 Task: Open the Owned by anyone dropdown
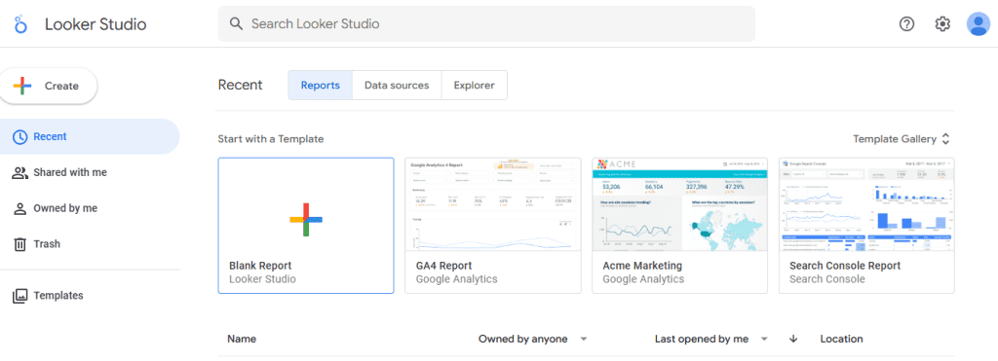pyautogui.click(x=532, y=339)
